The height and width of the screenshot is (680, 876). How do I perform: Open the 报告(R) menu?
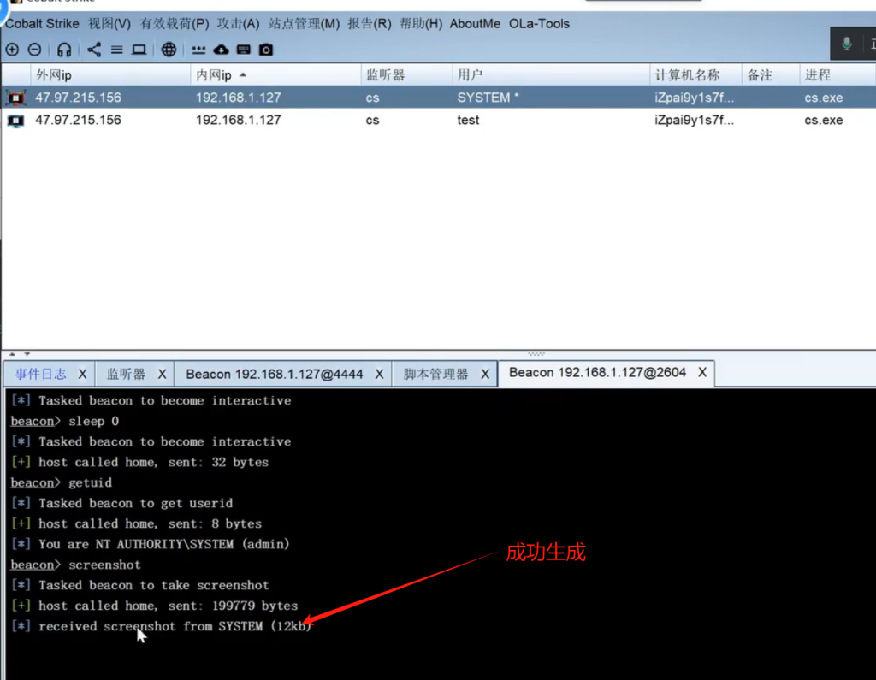[x=370, y=24]
